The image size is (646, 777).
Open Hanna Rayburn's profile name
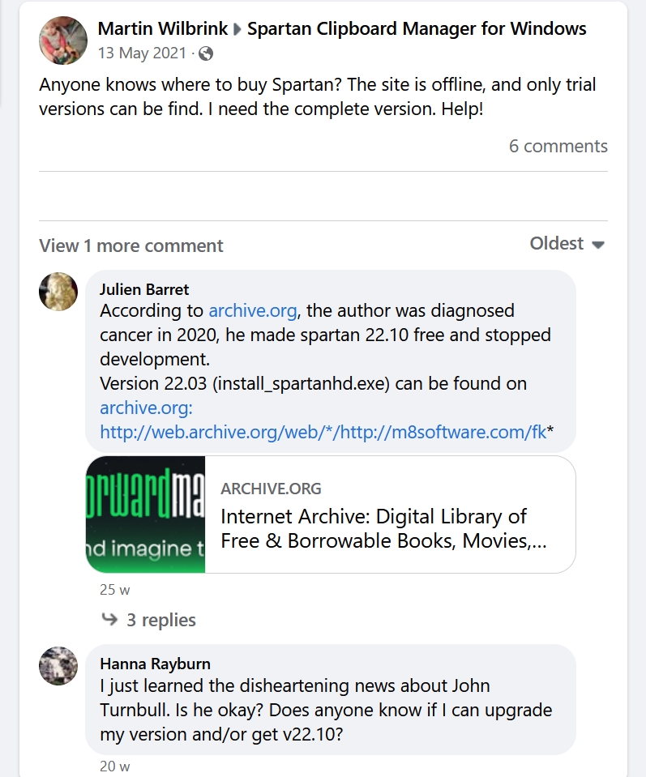click(x=155, y=664)
